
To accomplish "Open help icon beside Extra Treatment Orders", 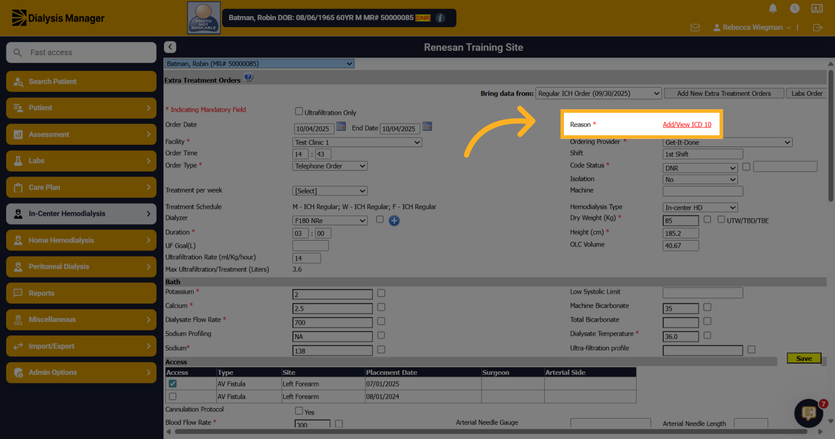I will coord(248,77).
